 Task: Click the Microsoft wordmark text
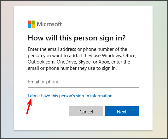49,24
